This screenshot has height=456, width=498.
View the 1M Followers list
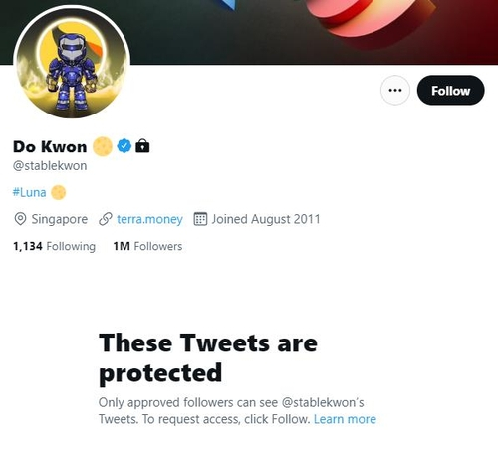click(x=147, y=246)
